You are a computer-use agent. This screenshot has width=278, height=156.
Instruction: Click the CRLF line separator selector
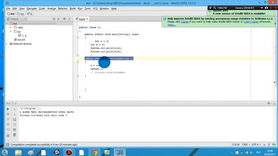click(246, 144)
